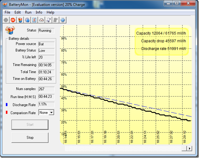Open the Edit menu
The image size is (199, 158).
point(18,12)
